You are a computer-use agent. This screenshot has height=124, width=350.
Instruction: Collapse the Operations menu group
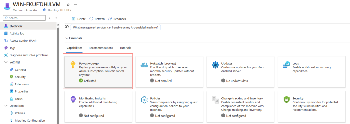click(x=14, y=106)
